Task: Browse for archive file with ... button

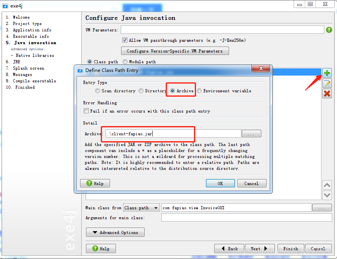Action: tap(251, 134)
